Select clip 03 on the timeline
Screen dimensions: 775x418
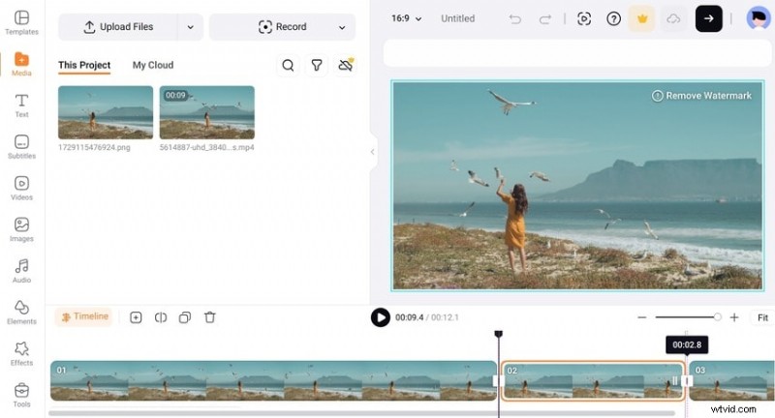732,380
